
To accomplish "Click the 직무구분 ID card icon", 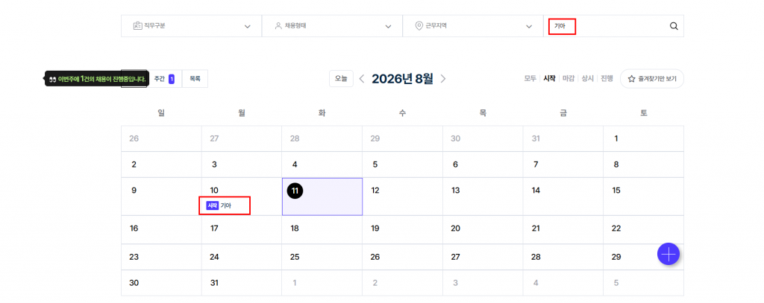I will [137, 26].
